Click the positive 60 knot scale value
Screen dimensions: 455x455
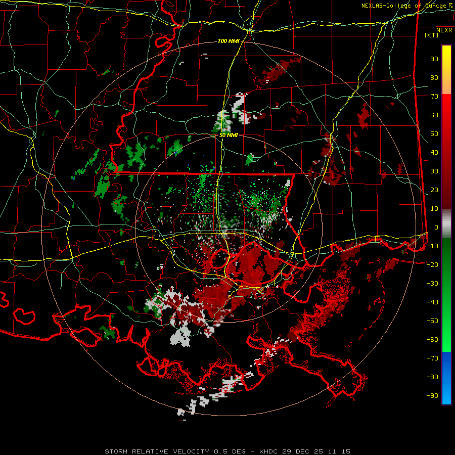[434, 115]
